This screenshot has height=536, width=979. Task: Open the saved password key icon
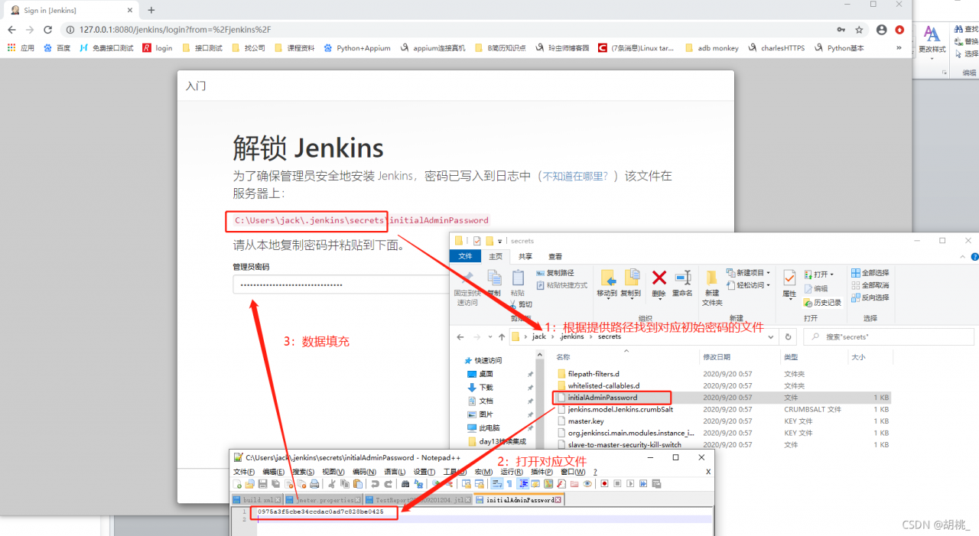coord(841,30)
